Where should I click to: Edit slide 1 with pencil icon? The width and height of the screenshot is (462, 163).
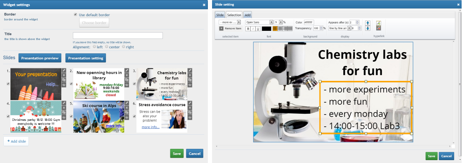[64, 70]
